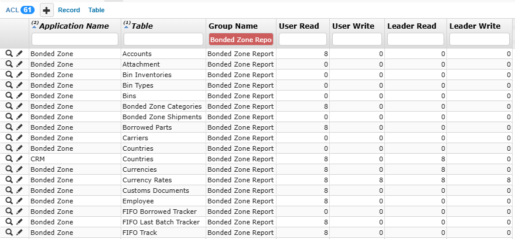Edit the Employee row pencil icon
515x239 pixels.
[x=19, y=200]
